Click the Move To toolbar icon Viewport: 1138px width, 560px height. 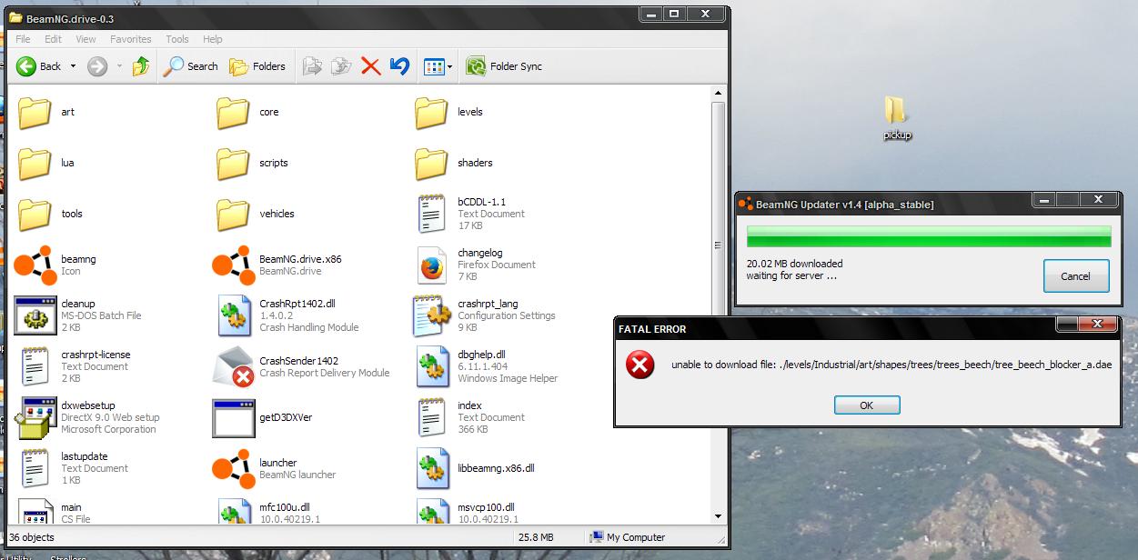(312, 66)
